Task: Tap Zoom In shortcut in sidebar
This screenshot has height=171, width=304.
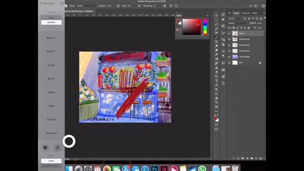Action: (x=51, y=120)
